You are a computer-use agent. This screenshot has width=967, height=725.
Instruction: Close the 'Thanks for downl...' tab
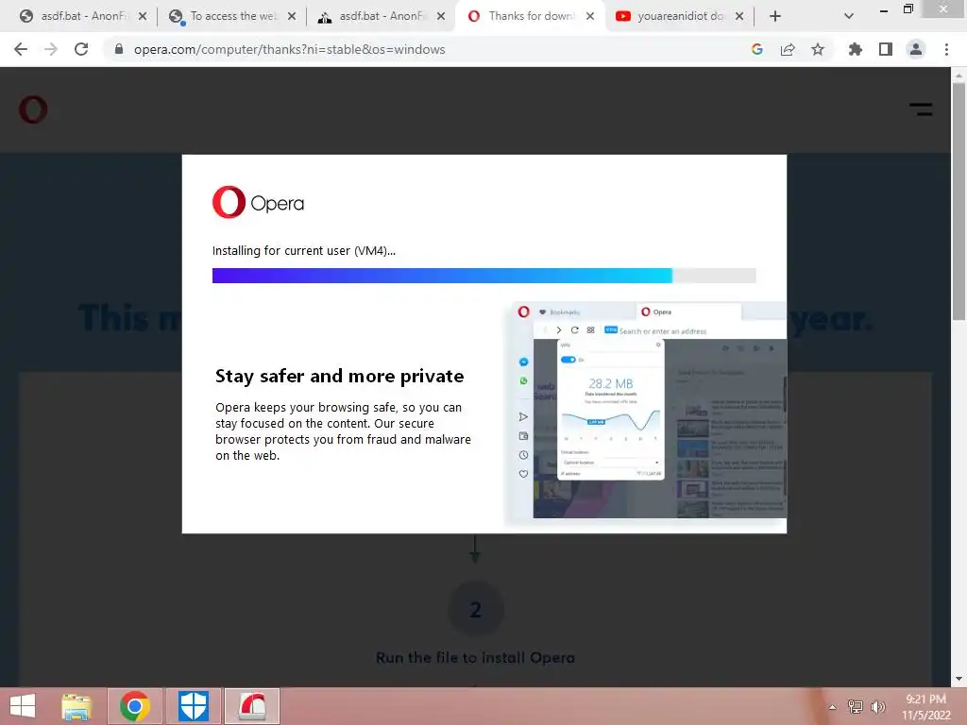(590, 17)
